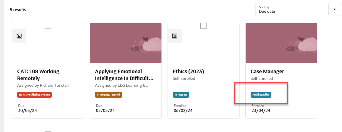This screenshot has width=342, height=132.
Task: Open Applying Emotional Intelligence course title
Action: (124, 75)
